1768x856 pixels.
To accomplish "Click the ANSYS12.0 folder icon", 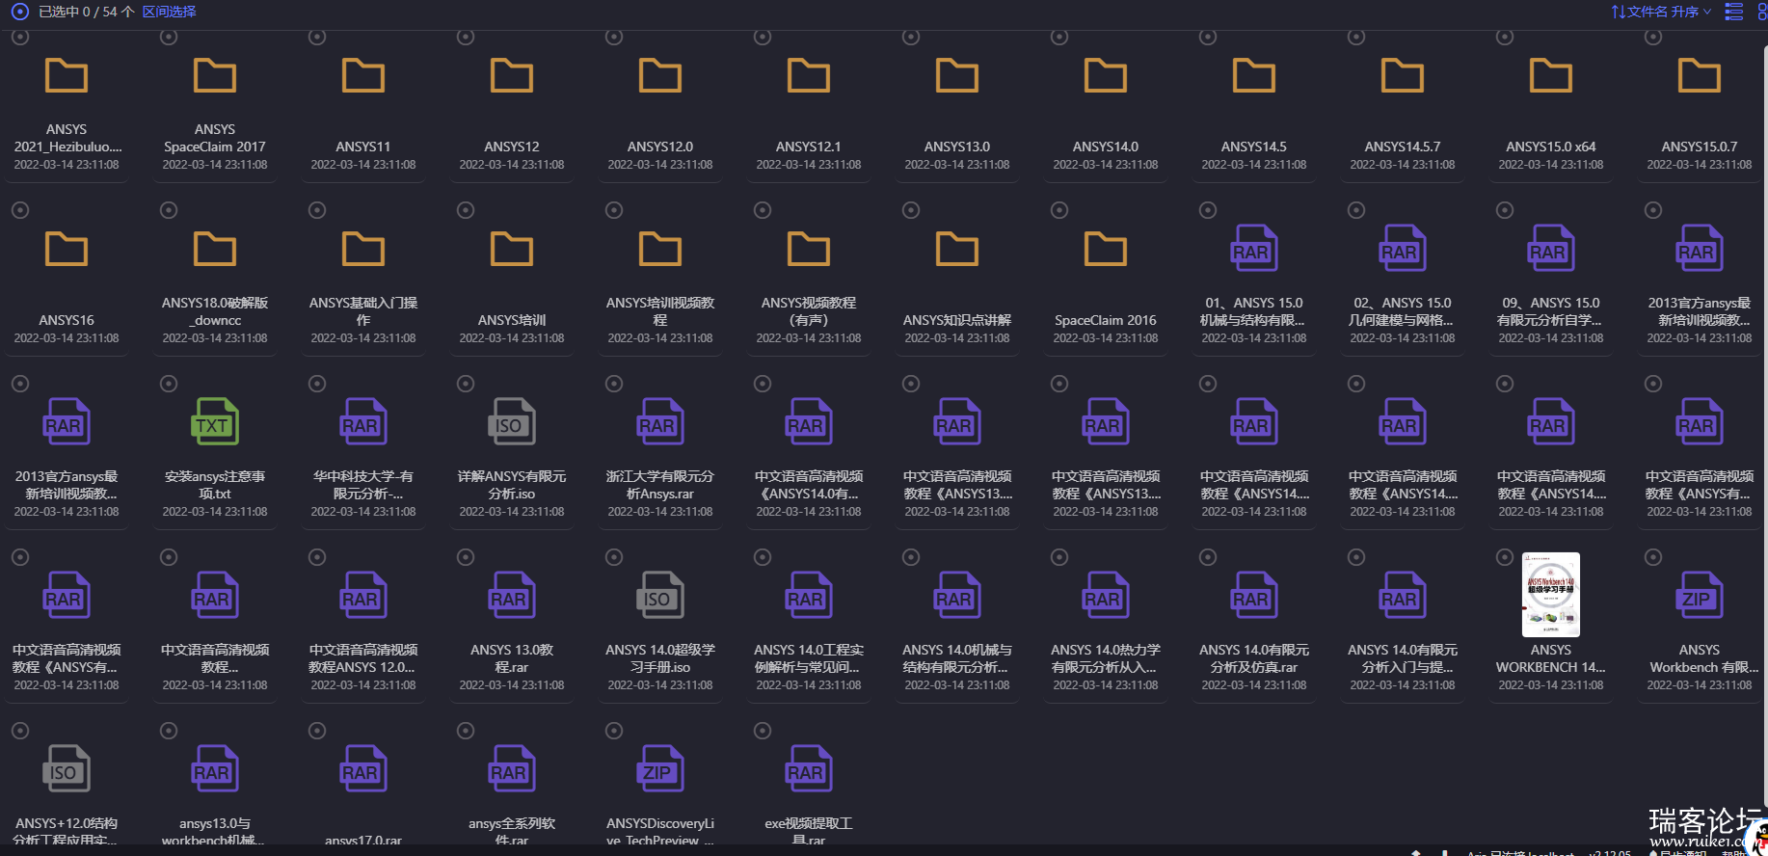I will (660, 75).
